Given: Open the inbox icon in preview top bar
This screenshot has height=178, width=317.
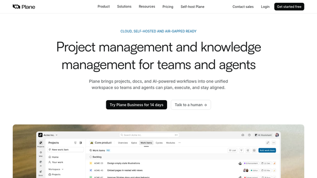Looking at the screenshot, I should [243, 135].
